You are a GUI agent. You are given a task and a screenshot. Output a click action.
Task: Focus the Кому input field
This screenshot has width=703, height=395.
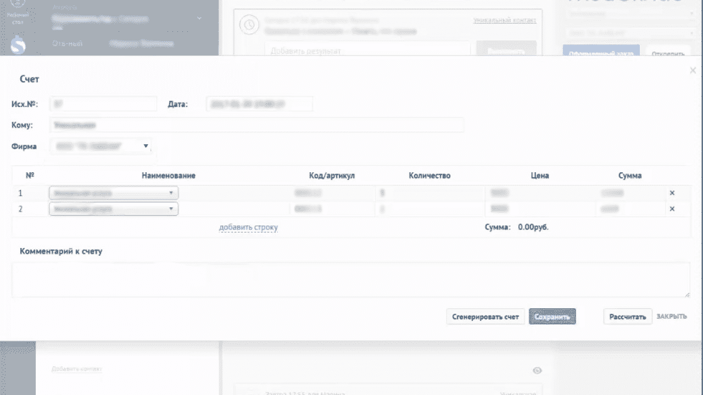pyautogui.click(x=256, y=125)
